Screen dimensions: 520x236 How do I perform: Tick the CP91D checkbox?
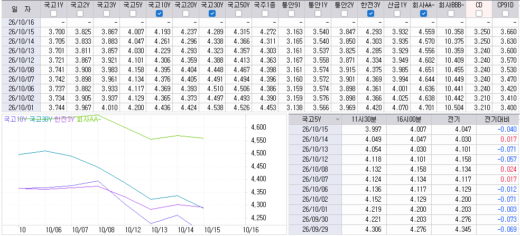click(505, 14)
